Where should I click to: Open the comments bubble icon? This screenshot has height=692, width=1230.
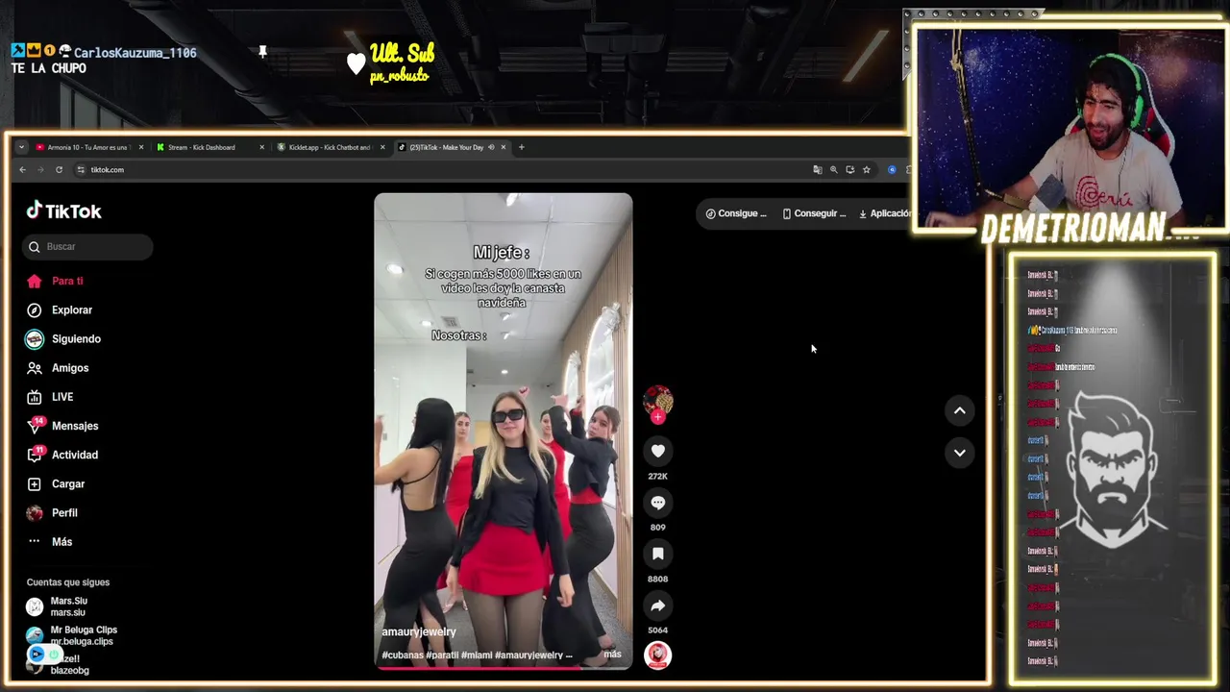tap(657, 502)
